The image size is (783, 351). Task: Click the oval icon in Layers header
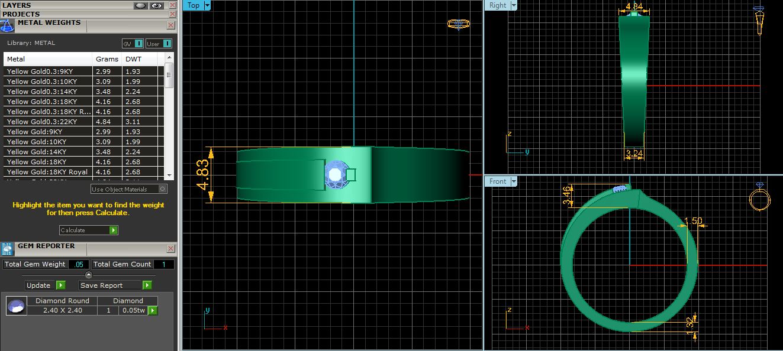click(140, 5)
